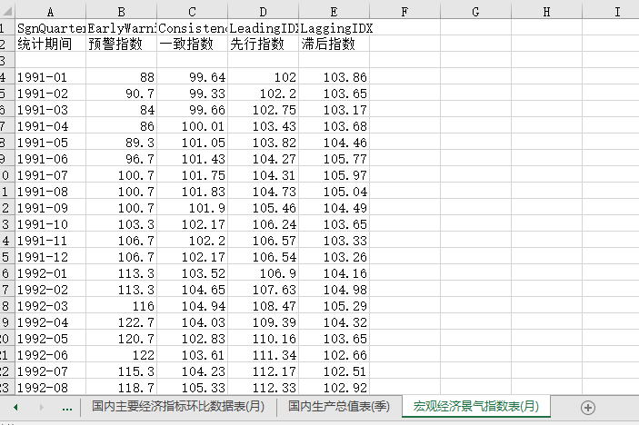Click lagging index value 103.86
The width and height of the screenshot is (639, 425).
coord(334,76)
